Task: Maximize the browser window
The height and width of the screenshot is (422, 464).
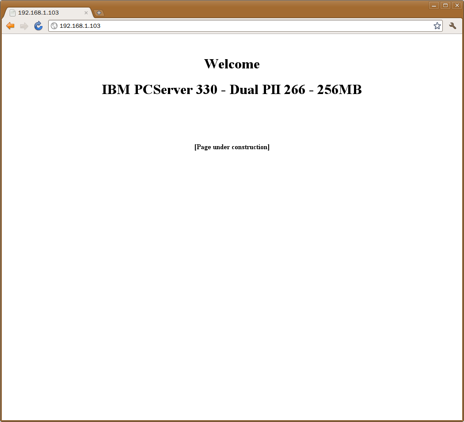Action: tap(445, 5)
